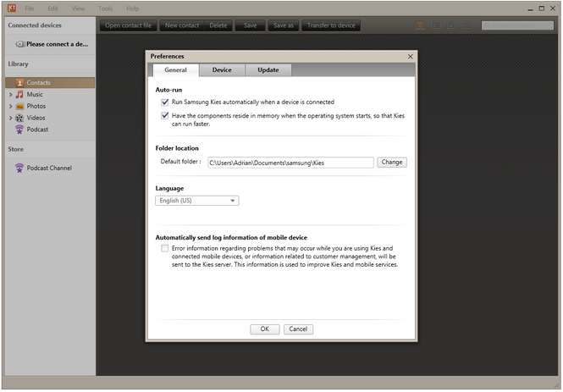
Task: Expand the Videos tree node arrow
Action: 10,119
